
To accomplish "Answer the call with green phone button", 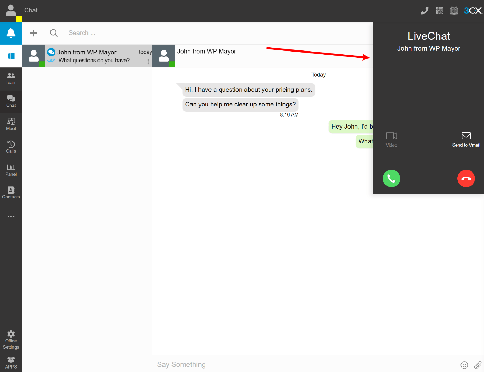I will [x=391, y=178].
